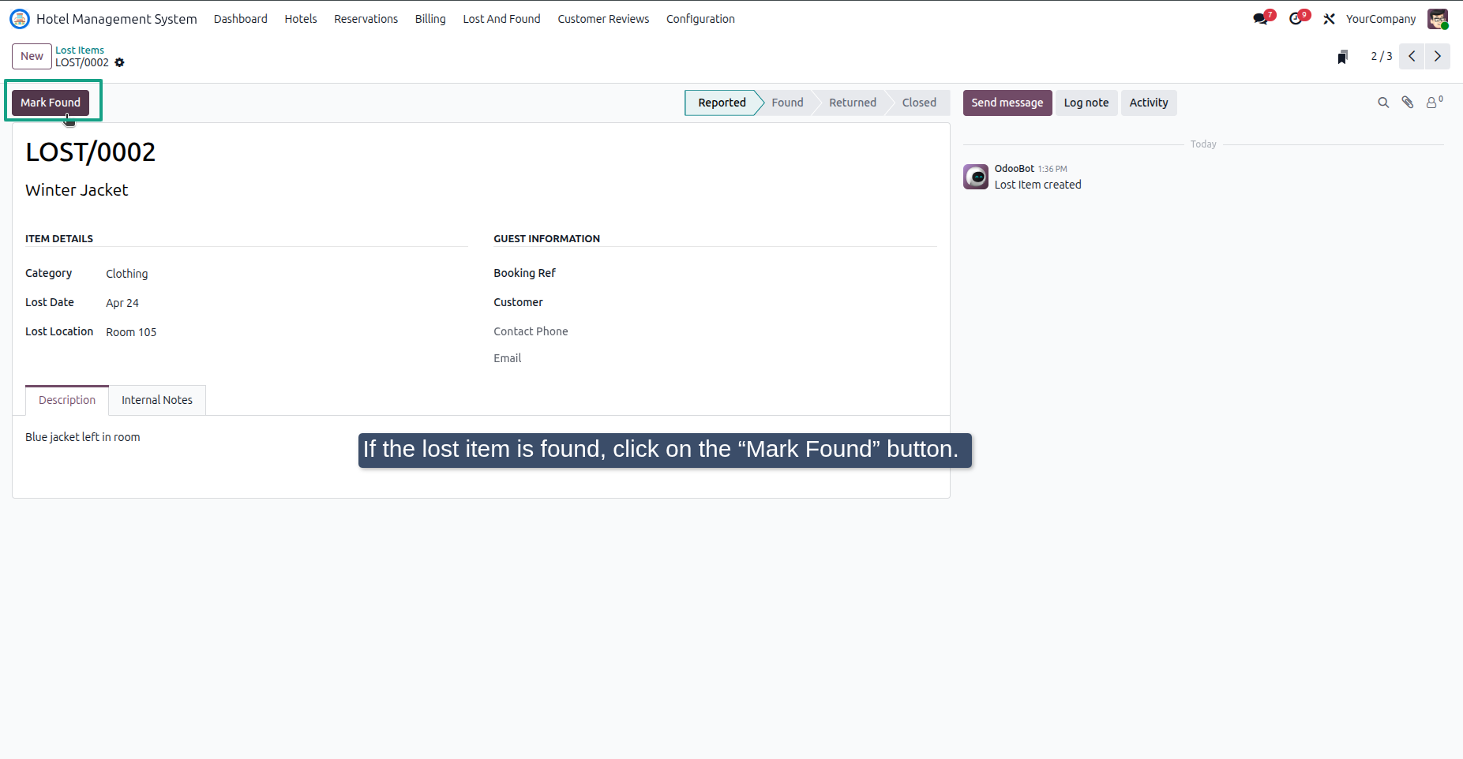Open the Lost And Found menu
1463x759 pixels.
pos(502,19)
